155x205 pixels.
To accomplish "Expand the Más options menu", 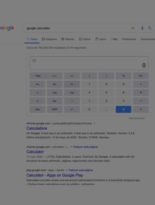I will click(114, 39).
